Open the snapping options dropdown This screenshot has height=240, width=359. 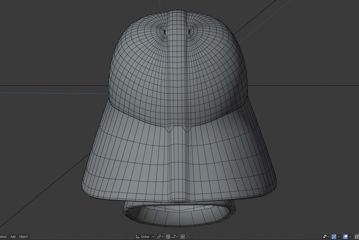(175, 237)
